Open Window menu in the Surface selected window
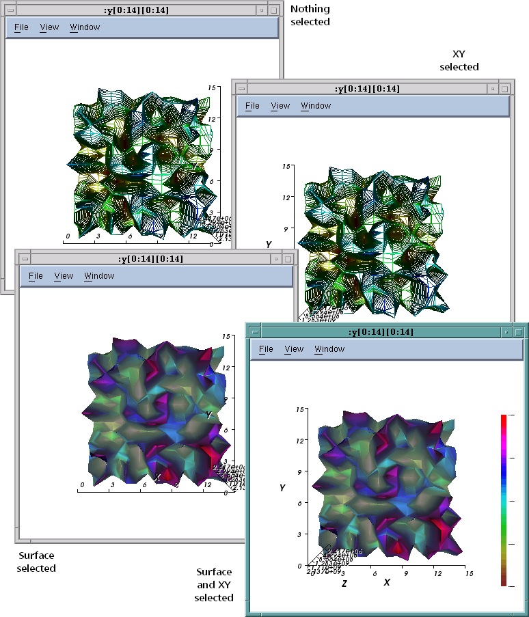This screenshot has height=617, width=529. [x=99, y=276]
